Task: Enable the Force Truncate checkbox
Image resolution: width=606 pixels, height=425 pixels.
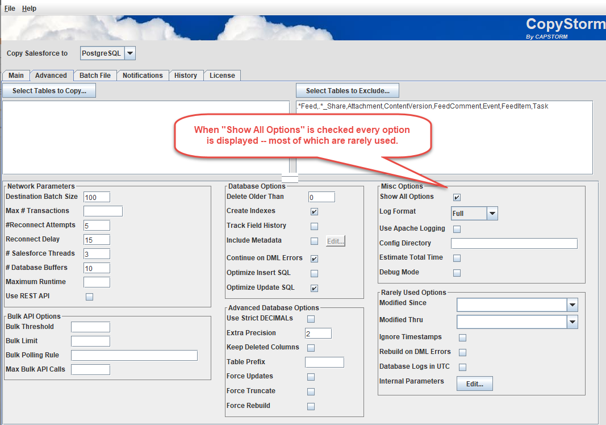Action: point(311,391)
